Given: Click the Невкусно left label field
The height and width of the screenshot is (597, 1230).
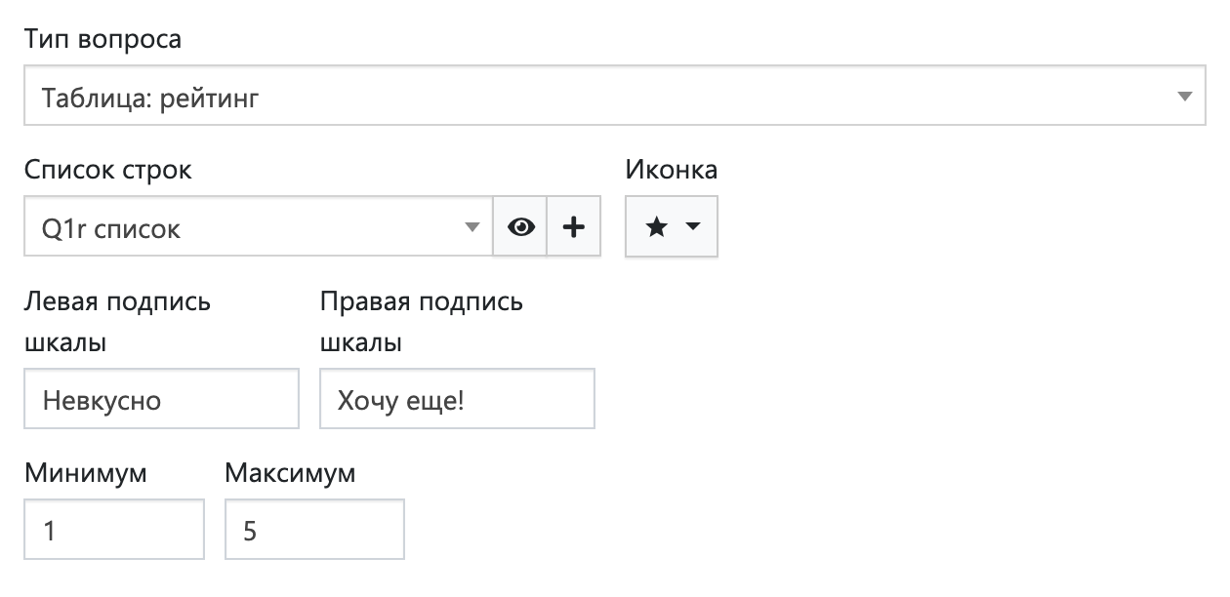Looking at the screenshot, I should 161,398.
